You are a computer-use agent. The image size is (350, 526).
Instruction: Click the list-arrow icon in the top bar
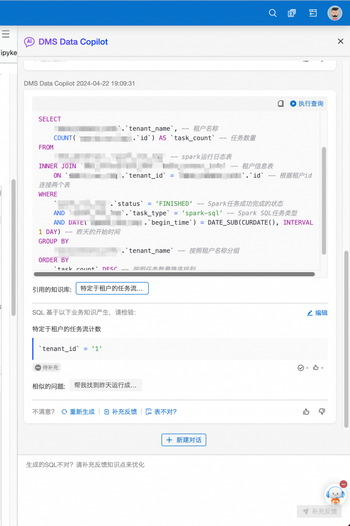tap(313, 13)
